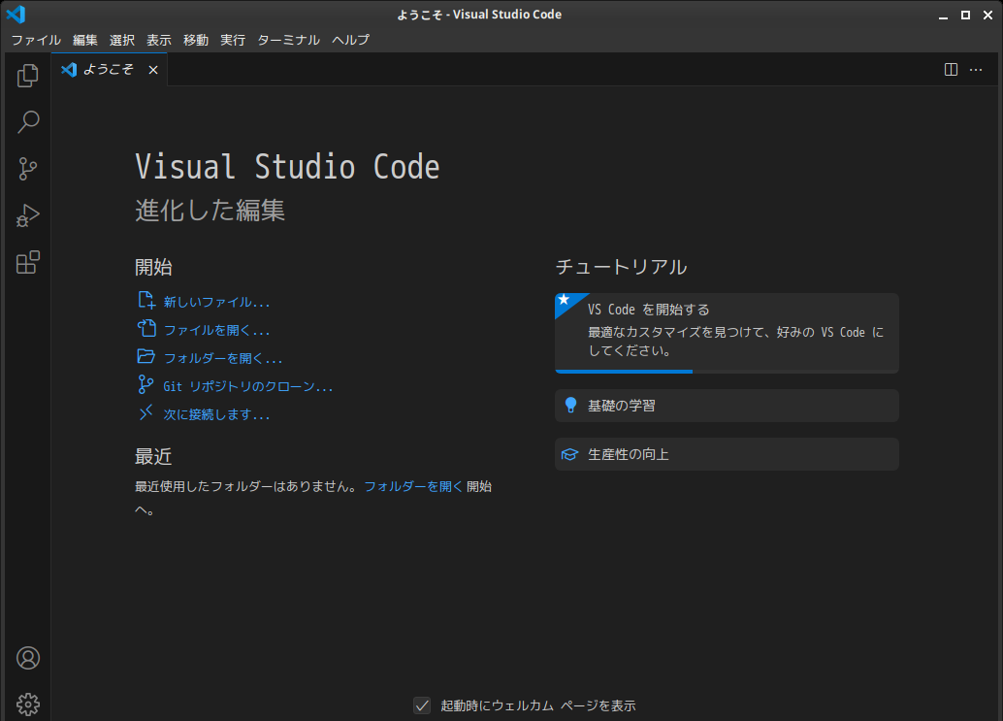Select the ようこそ editor tab
Viewport: 1003px width, 721px height.
click(x=110, y=69)
